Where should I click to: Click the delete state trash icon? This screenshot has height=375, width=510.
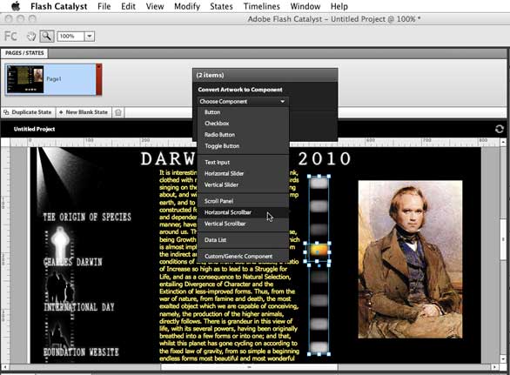coord(118,112)
